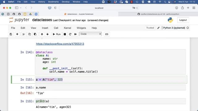Viewport: 198px width, 111px height.
Task: Open the pinned Google Drive tab
Action: [30, 14]
